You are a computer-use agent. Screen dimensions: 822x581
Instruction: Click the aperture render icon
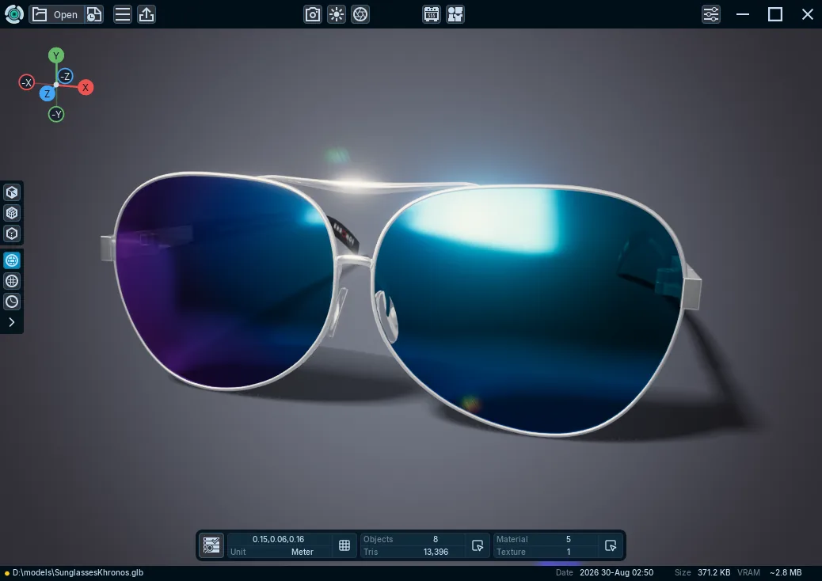pos(360,14)
